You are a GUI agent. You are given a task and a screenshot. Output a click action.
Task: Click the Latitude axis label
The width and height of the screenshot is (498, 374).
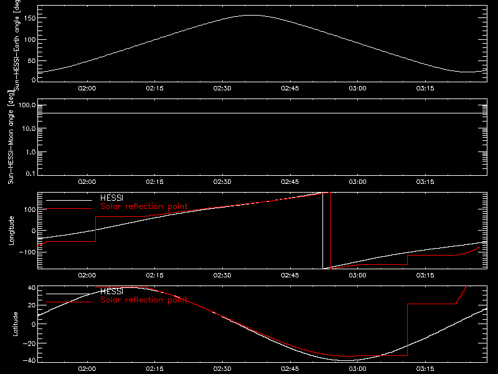pos(15,324)
